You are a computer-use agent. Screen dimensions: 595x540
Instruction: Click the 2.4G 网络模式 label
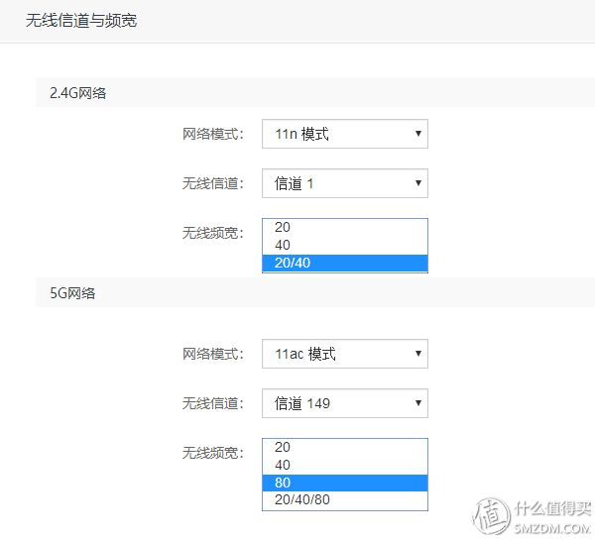pyautogui.click(x=213, y=134)
